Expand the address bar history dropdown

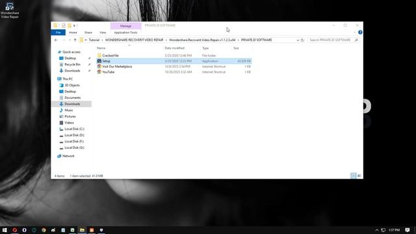tap(298, 40)
